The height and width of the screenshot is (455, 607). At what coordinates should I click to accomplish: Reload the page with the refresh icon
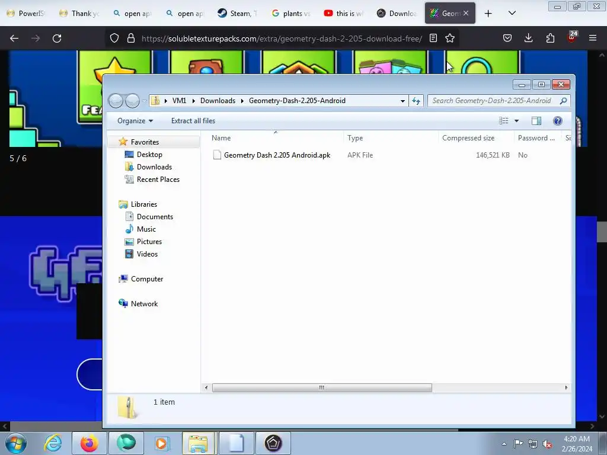(x=57, y=39)
